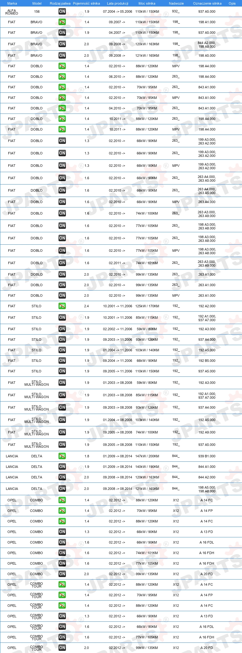The image size is (242, 653).
Task: Select '04.2007 ->' production date cell
Action: 117,33
